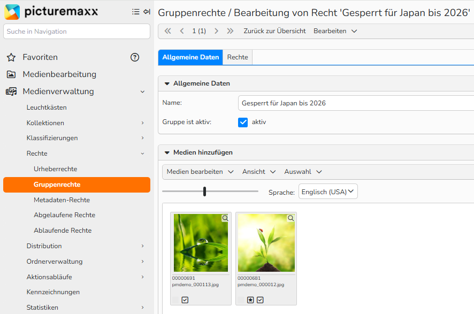
Task: Click the Medienbearbeitung image icon
Action: point(11,74)
